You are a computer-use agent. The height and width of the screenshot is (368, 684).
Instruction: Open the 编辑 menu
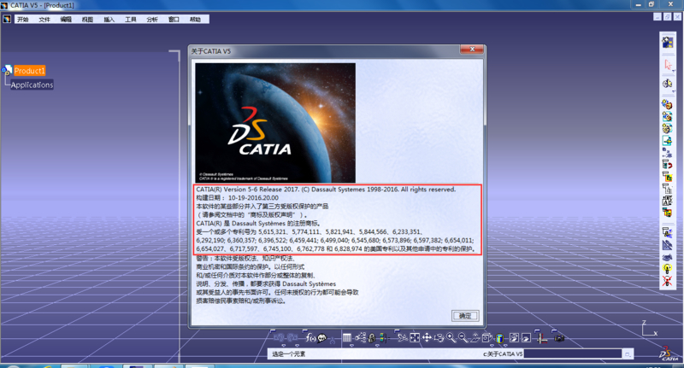coord(66,19)
